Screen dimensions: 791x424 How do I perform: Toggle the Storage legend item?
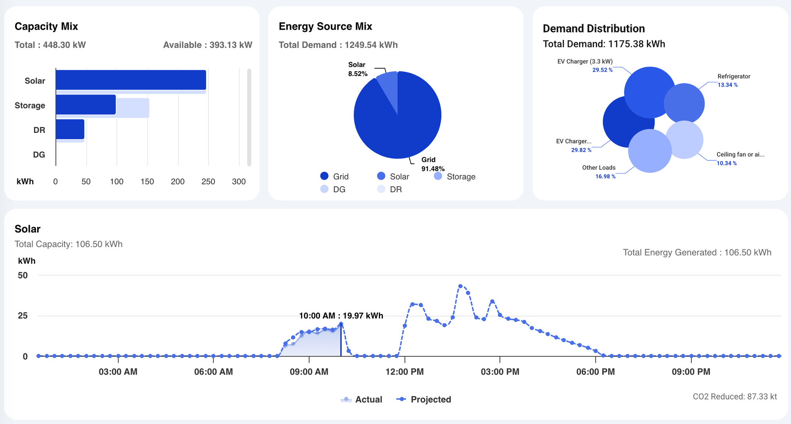click(x=454, y=176)
